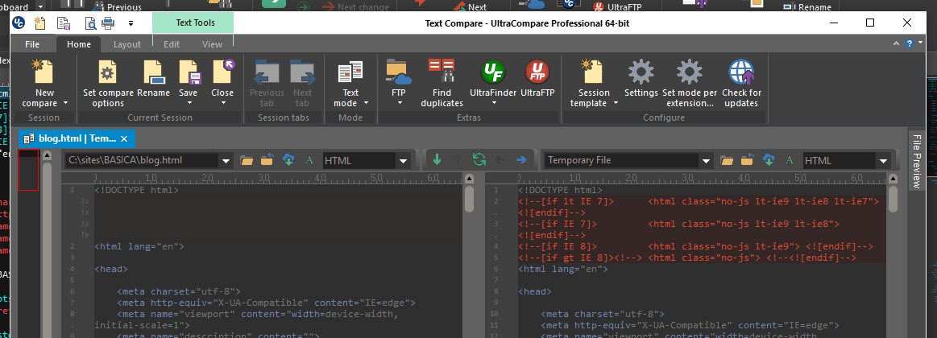Open the File Preview side panel
The image size is (937, 338).
coord(915,159)
